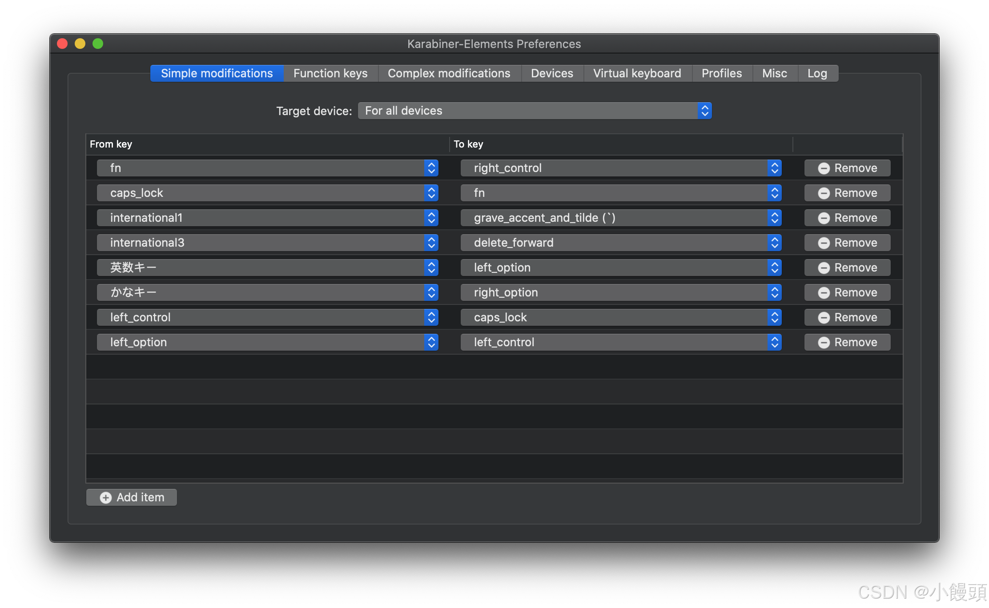
Task: Remove the fn to right_control mapping
Action: click(848, 168)
